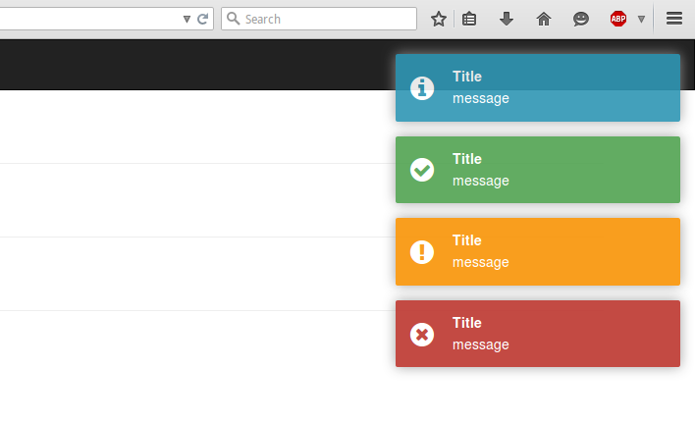Open the hamburger menu
Viewport: 695px width, 422px height.
(674, 19)
